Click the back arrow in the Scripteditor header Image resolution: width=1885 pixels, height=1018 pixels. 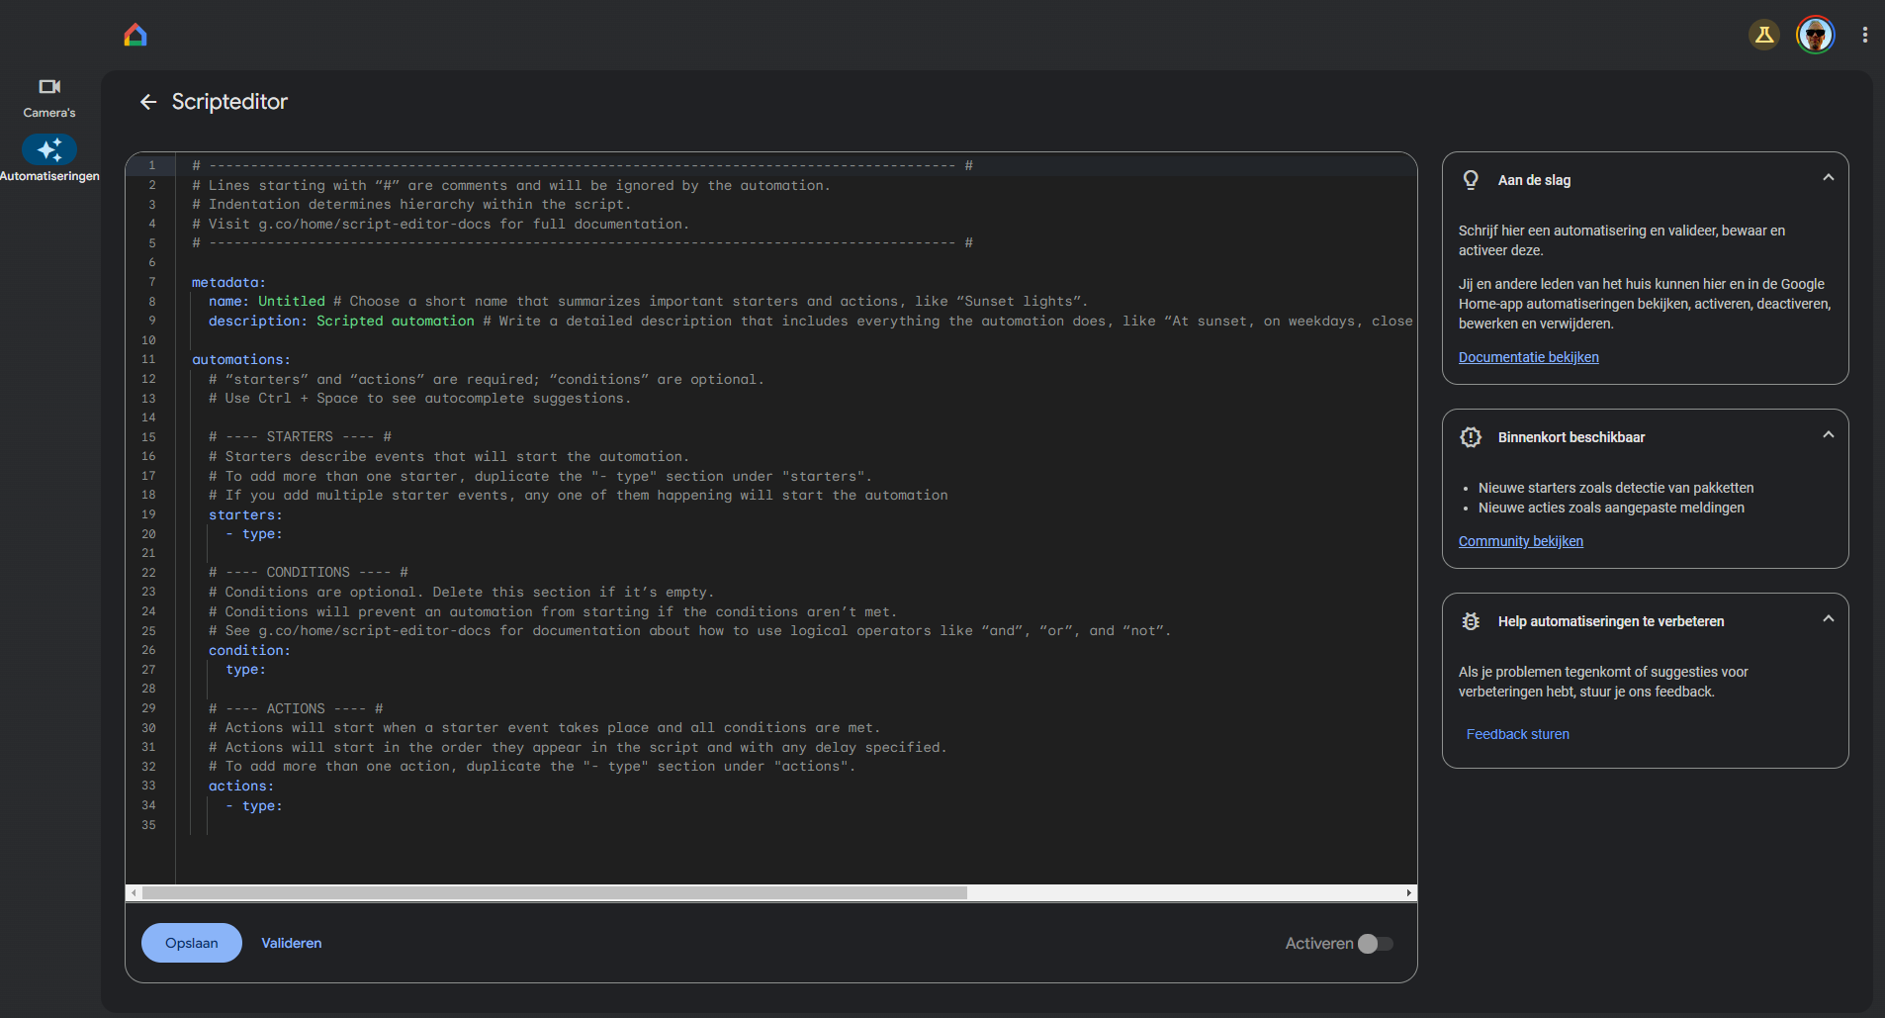pyautogui.click(x=147, y=102)
